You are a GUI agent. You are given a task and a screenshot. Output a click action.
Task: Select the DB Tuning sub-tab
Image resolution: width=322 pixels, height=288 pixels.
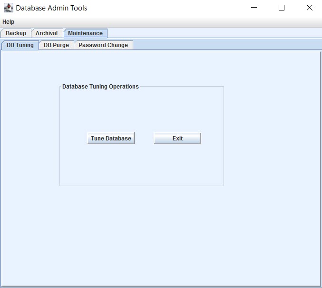[20, 45]
